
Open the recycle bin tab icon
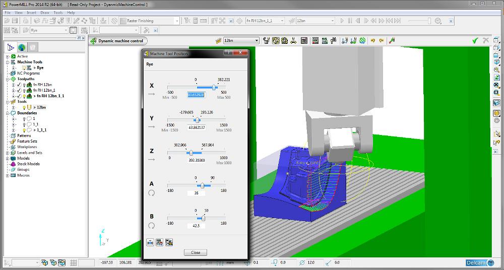point(32,47)
